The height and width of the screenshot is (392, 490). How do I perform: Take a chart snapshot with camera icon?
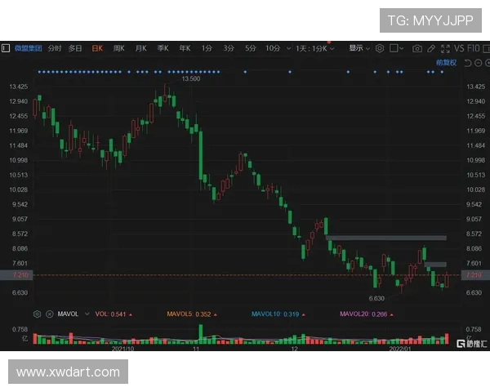coord(416,49)
